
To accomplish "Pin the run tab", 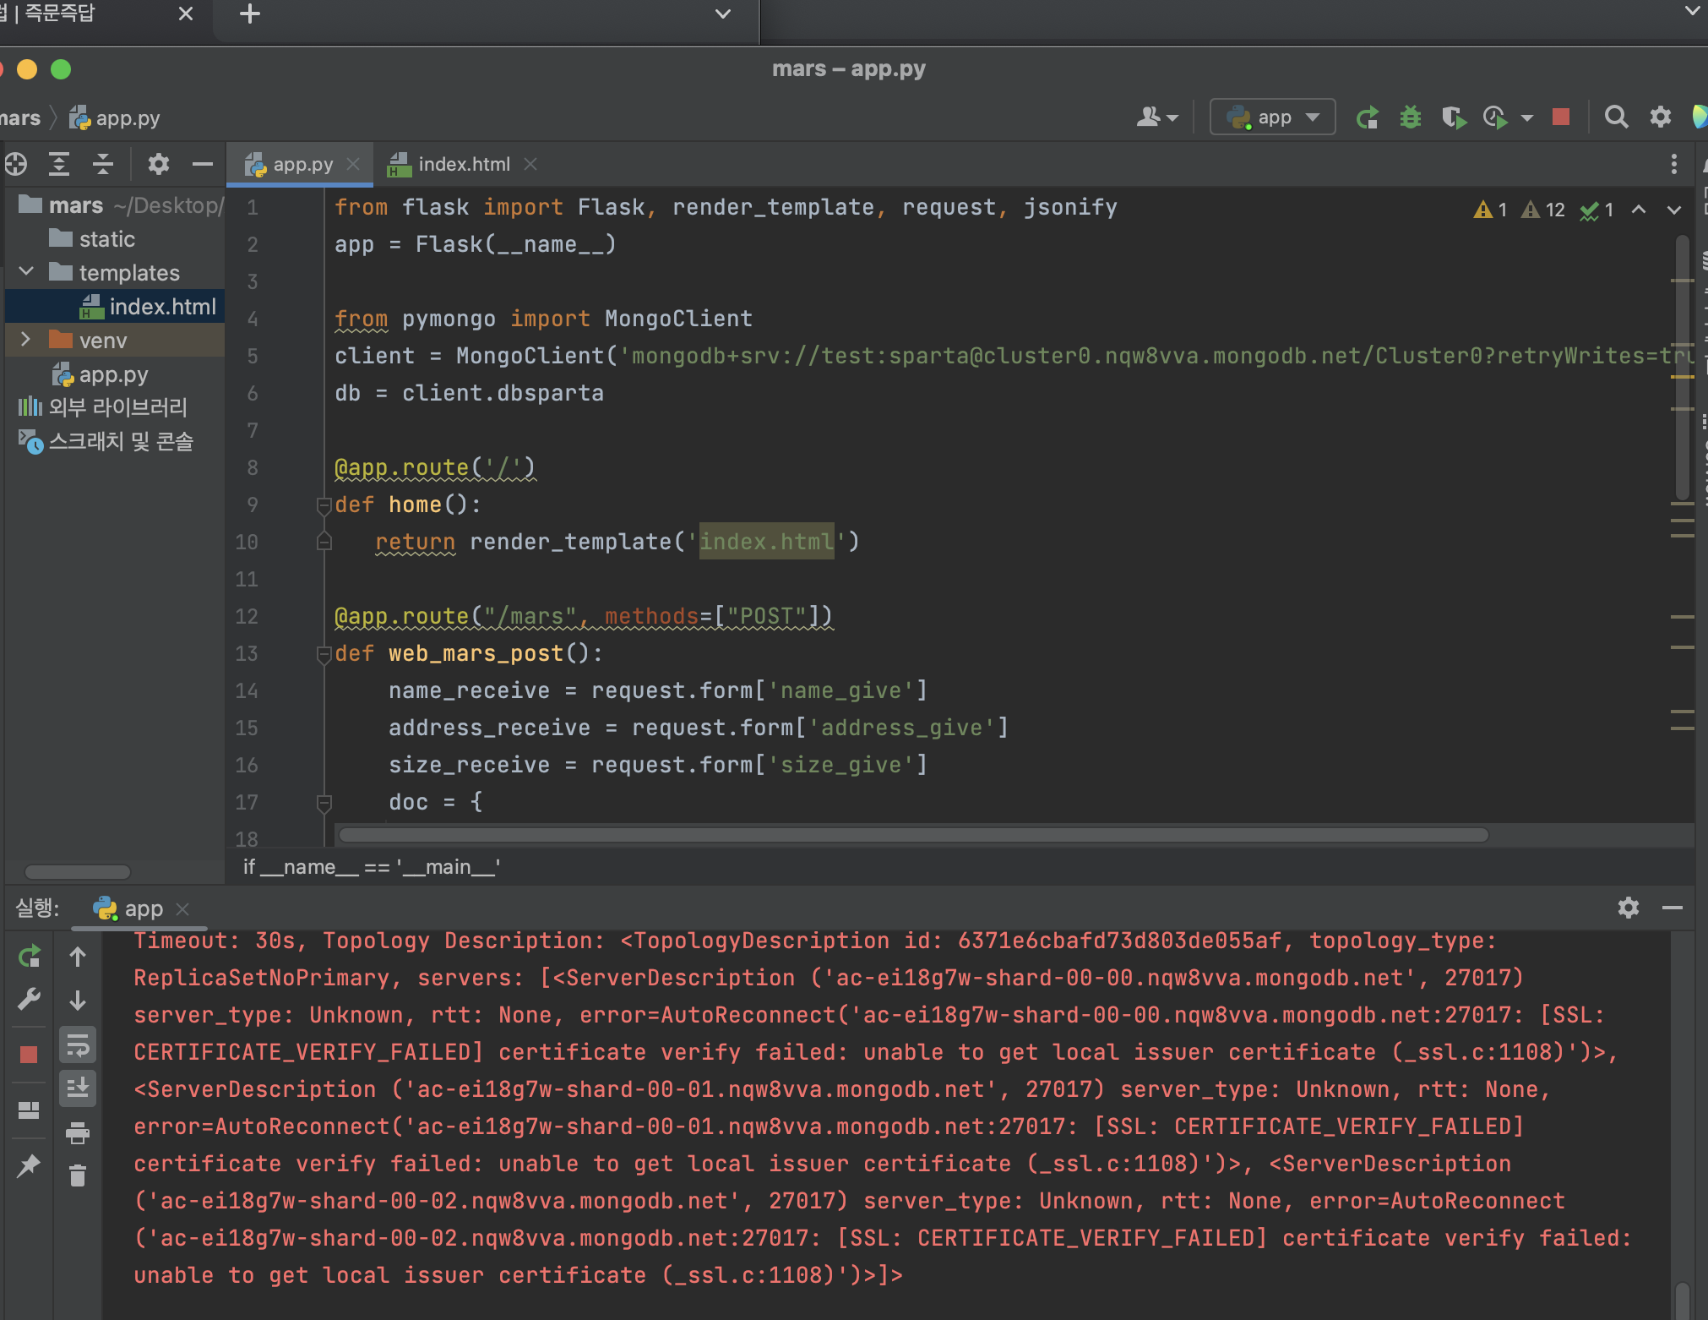I will coord(29,1165).
